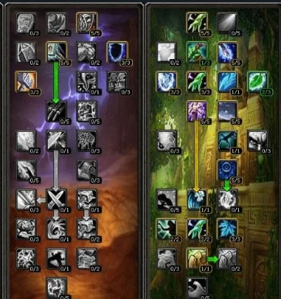The width and height of the screenshot is (281, 299).
Task: Select the green dragon talent showing 1/3
Action: [197, 52]
